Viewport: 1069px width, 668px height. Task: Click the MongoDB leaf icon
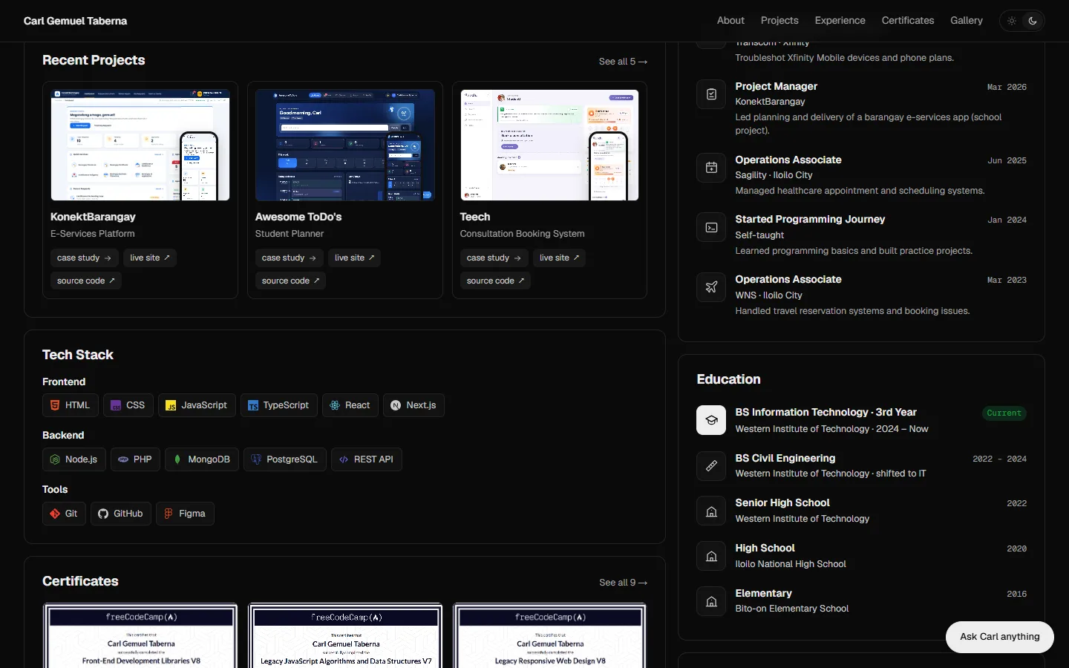(x=177, y=459)
